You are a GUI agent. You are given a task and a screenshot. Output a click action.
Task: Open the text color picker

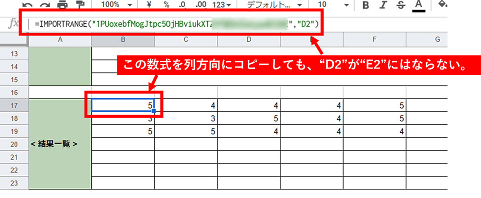418,5
